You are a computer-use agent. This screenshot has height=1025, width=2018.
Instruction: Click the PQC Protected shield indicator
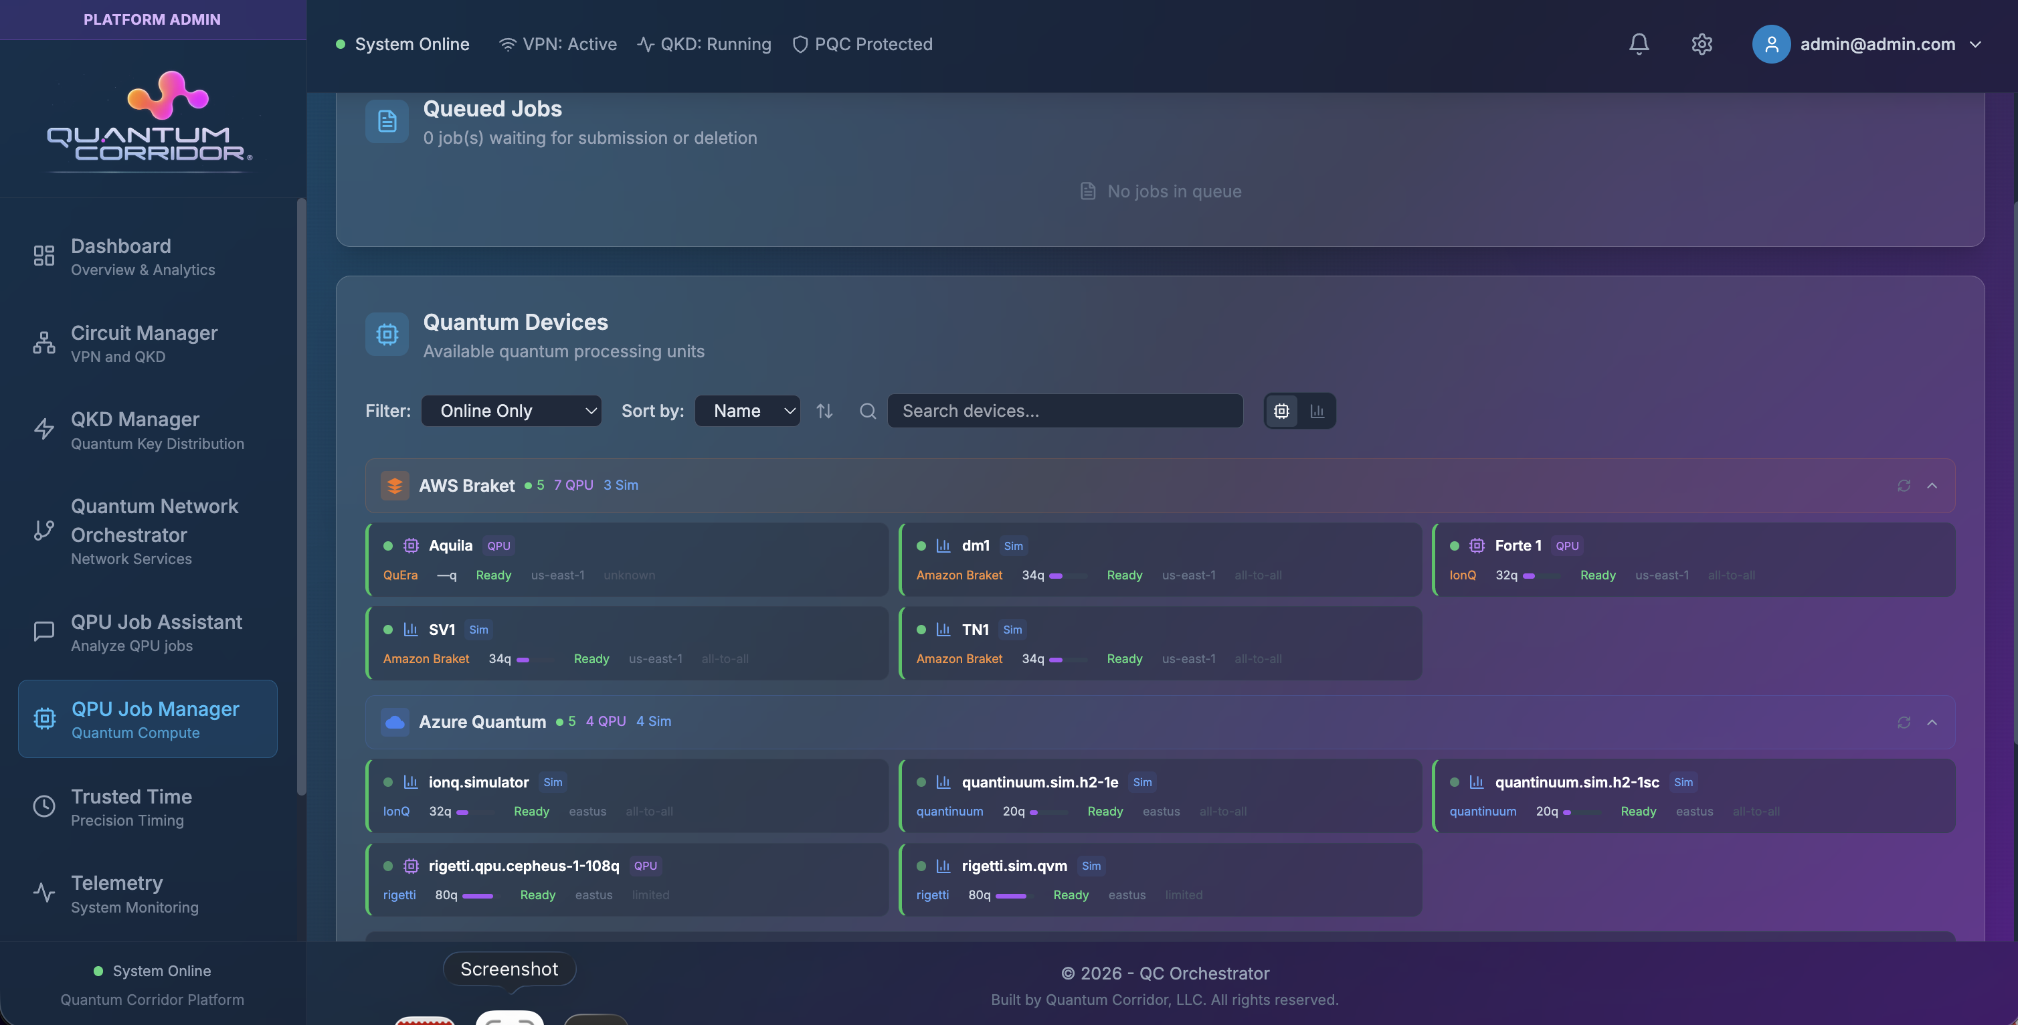pos(862,45)
